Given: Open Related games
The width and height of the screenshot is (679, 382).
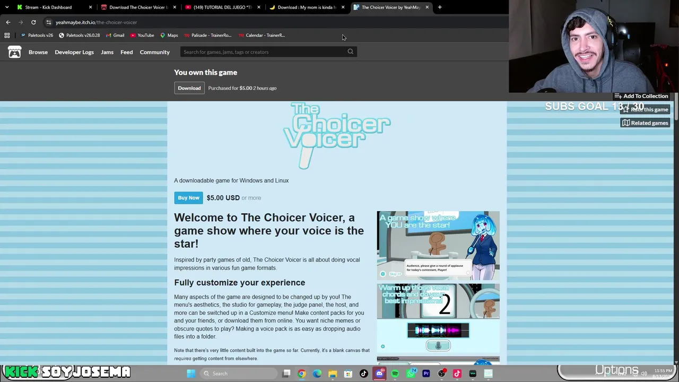Looking at the screenshot, I should coord(645,123).
